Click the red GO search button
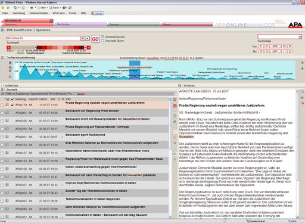Screen dimensions: 305x223 coord(95,39)
